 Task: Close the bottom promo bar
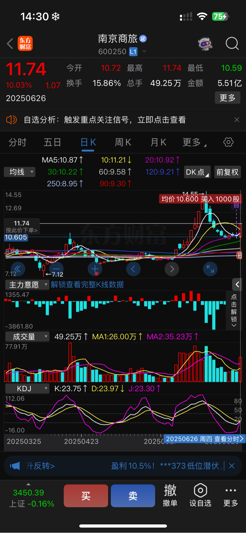[x=232, y=466]
